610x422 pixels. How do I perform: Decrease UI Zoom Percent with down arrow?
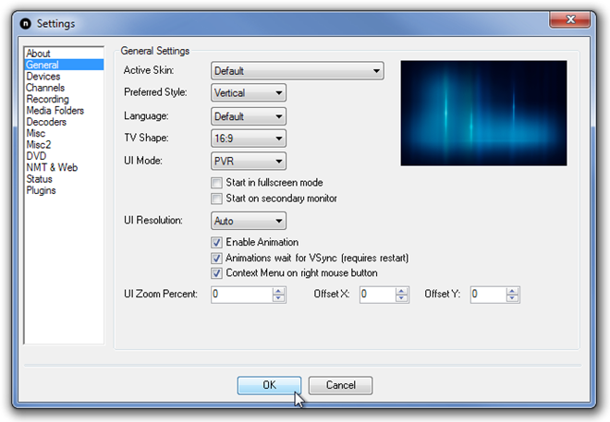(x=278, y=298)
